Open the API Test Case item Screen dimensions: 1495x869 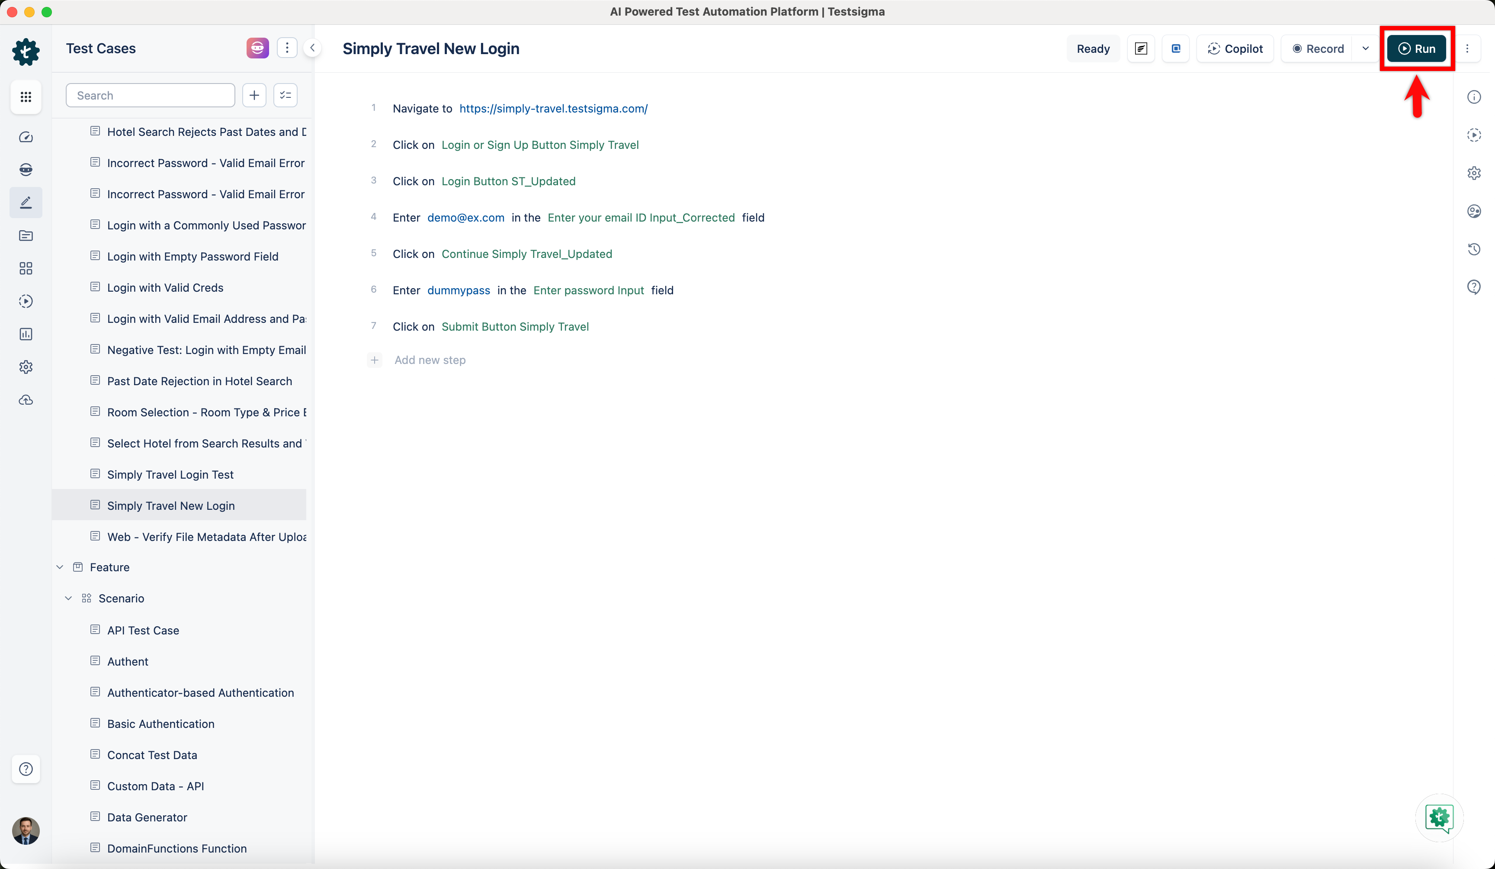click(143, 631)
